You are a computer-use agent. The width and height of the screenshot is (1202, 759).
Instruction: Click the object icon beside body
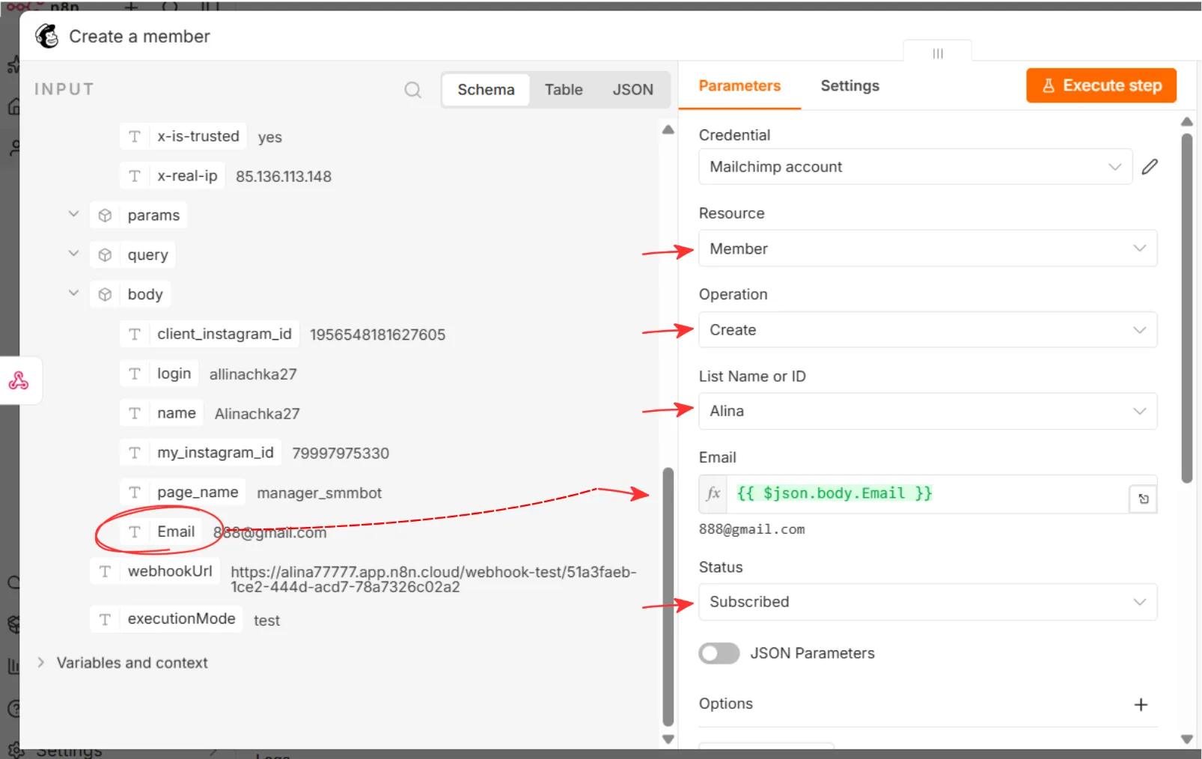click(x=106, y=294)
